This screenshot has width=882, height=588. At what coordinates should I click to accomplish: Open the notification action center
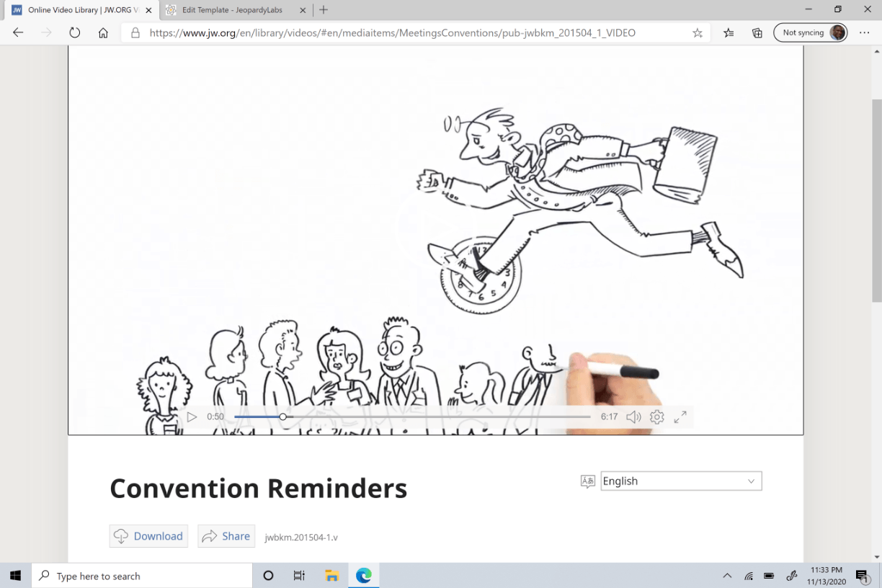(862, 576)
